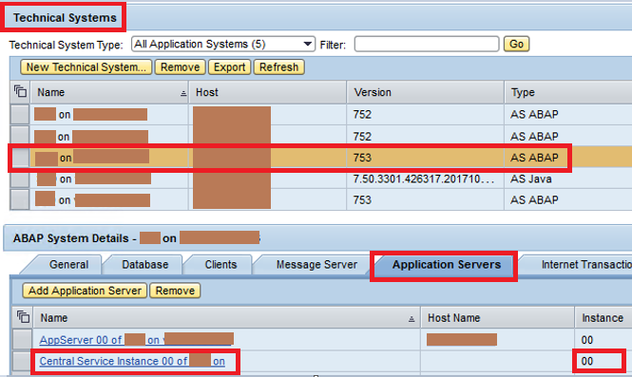Click the Refresh button

click(x=278, y=66)
